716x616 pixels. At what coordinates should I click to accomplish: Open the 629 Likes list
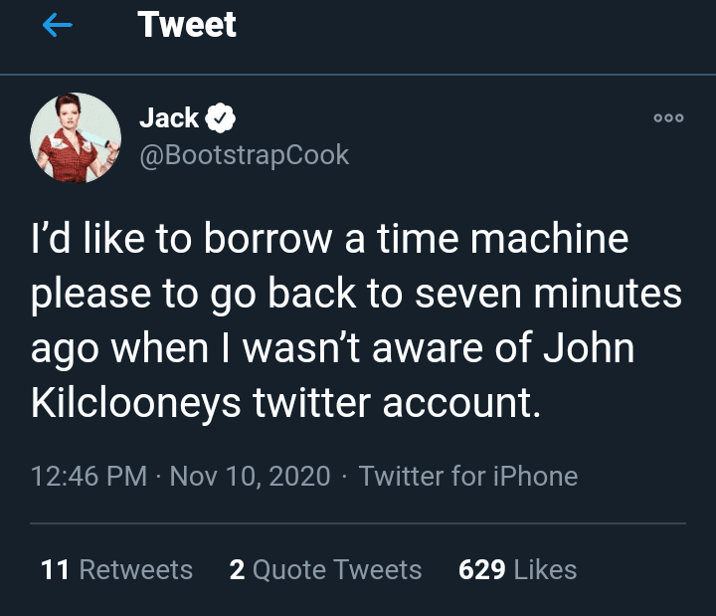[518, 570]
